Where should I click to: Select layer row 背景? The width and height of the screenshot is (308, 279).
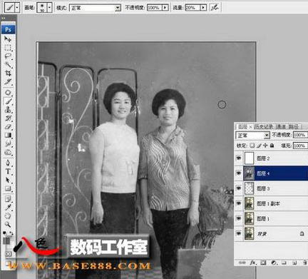click(271, 234)
